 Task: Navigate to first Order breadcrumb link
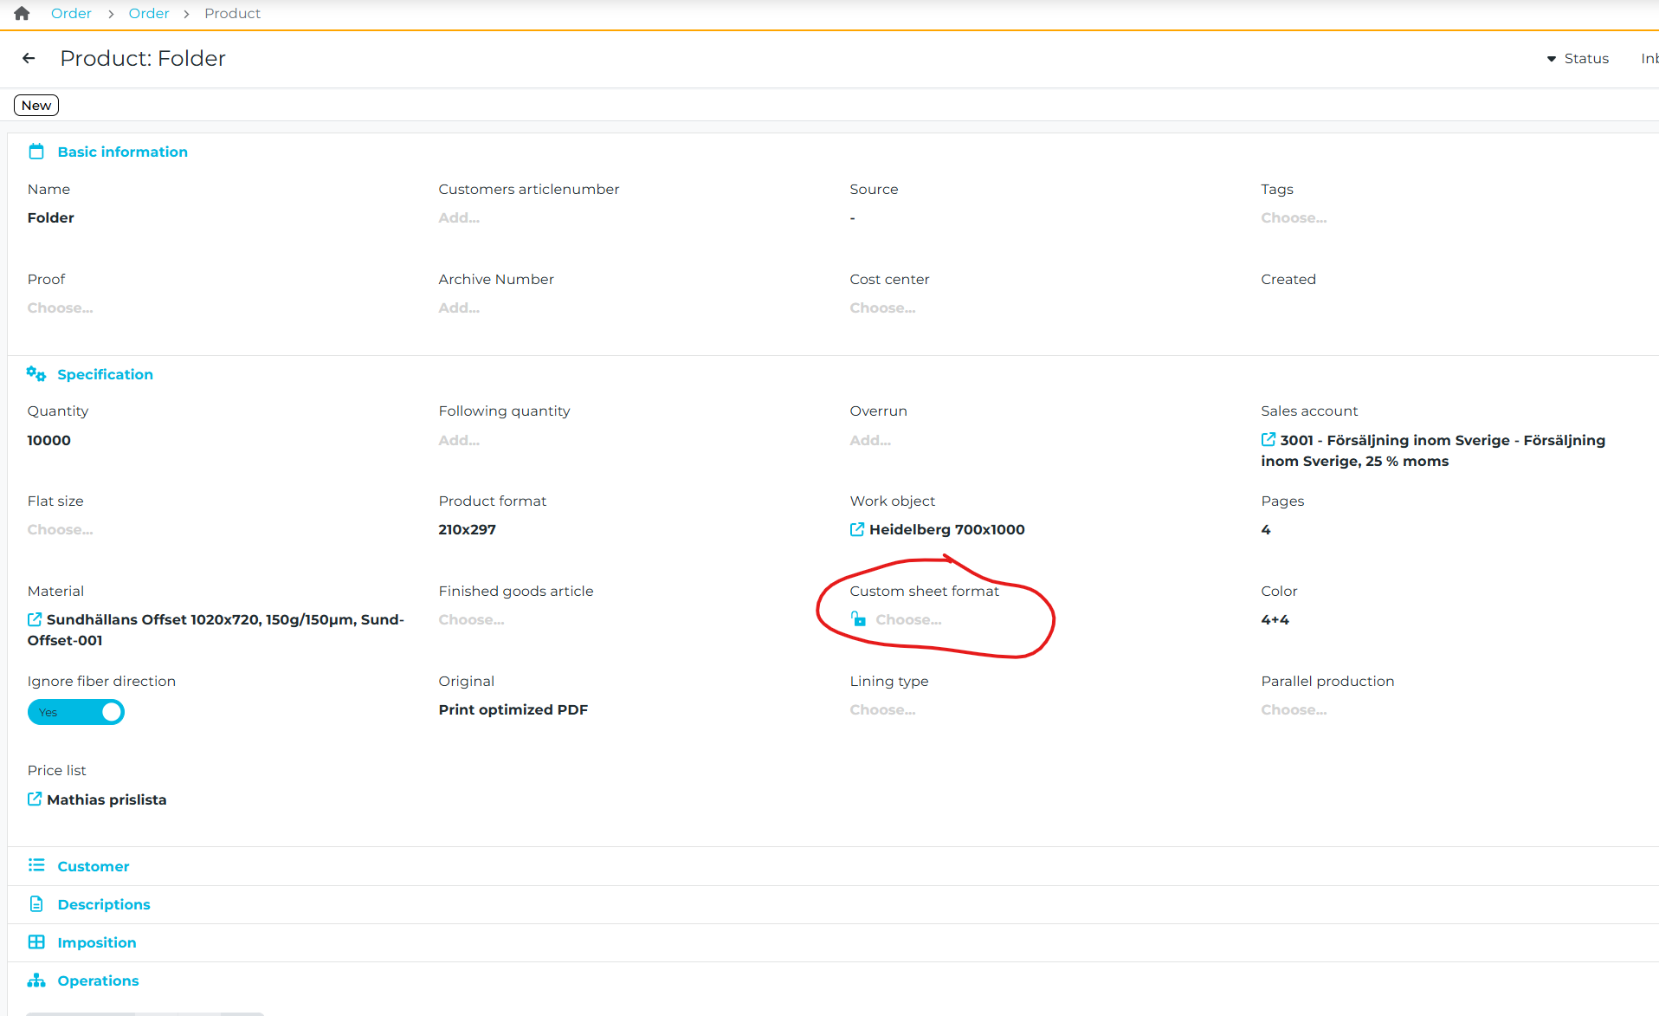(x=71, y=13)
